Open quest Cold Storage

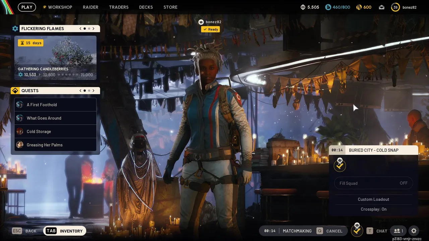(55, 132)
